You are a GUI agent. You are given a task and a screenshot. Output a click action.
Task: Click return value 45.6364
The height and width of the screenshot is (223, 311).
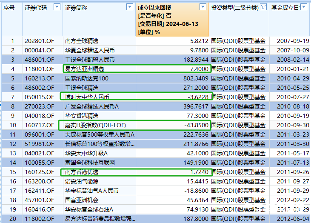197,200
